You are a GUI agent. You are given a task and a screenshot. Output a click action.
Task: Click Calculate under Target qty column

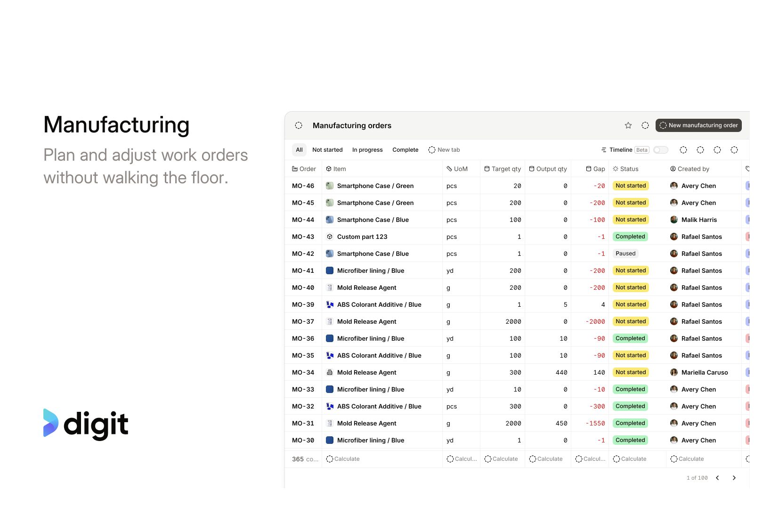[x=501, y=459]
